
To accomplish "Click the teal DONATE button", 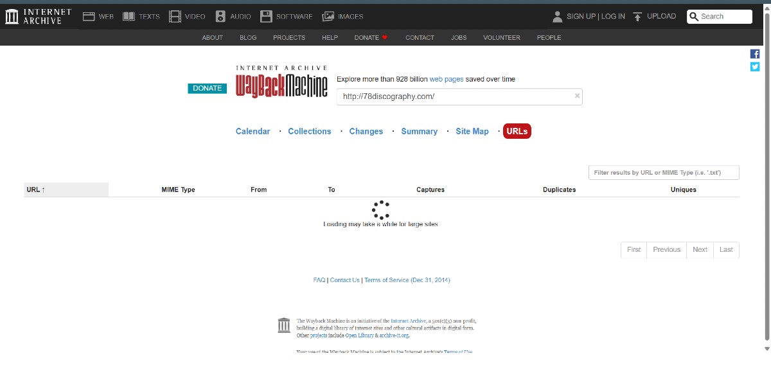I will [208, 88].
